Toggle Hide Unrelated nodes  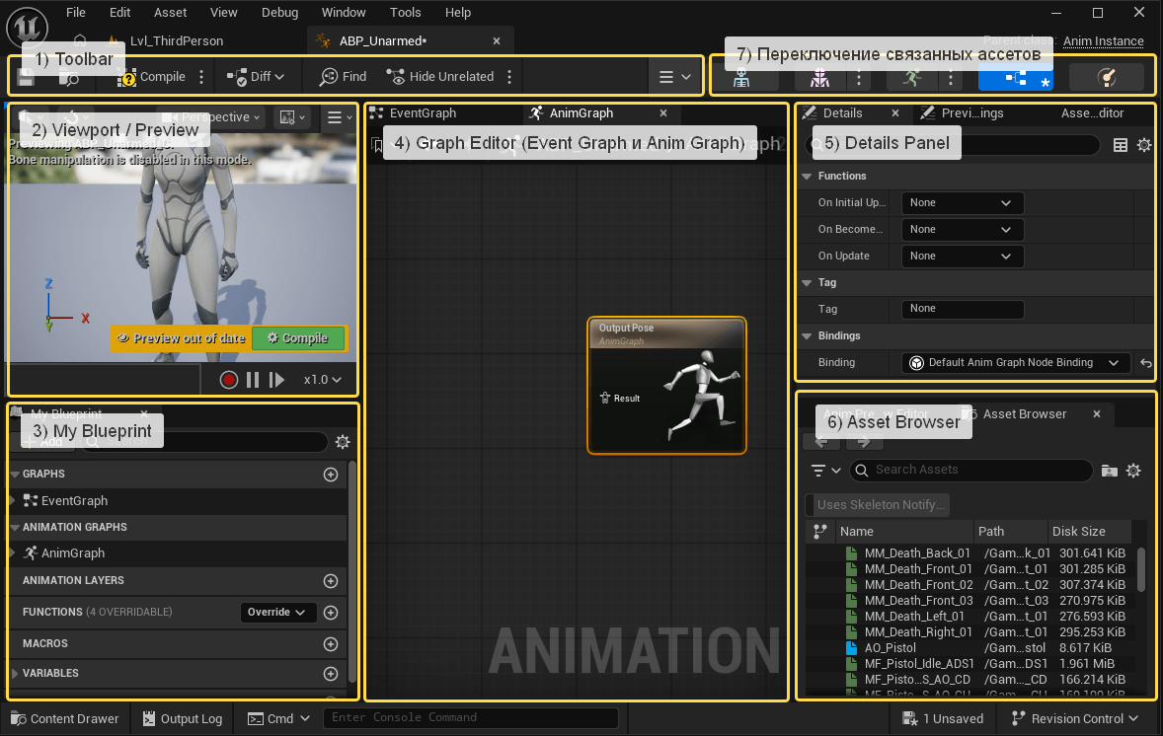(440, 77)
